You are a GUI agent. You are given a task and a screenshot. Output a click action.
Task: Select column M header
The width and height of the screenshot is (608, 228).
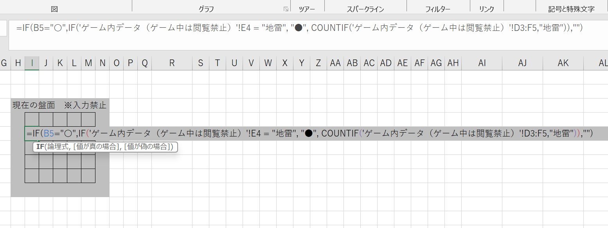point(88,63)
